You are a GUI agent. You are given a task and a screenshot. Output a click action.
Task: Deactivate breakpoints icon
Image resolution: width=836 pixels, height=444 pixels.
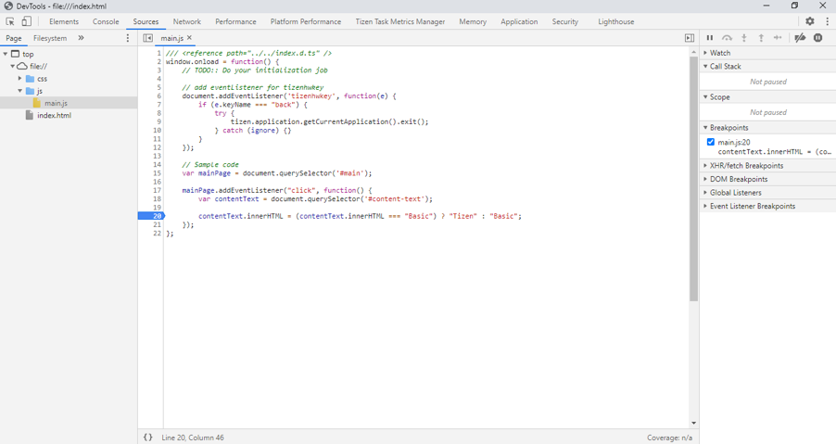point(801,38)
